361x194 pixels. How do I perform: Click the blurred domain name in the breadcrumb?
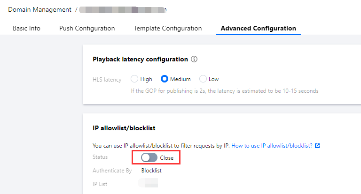[122, 9]
